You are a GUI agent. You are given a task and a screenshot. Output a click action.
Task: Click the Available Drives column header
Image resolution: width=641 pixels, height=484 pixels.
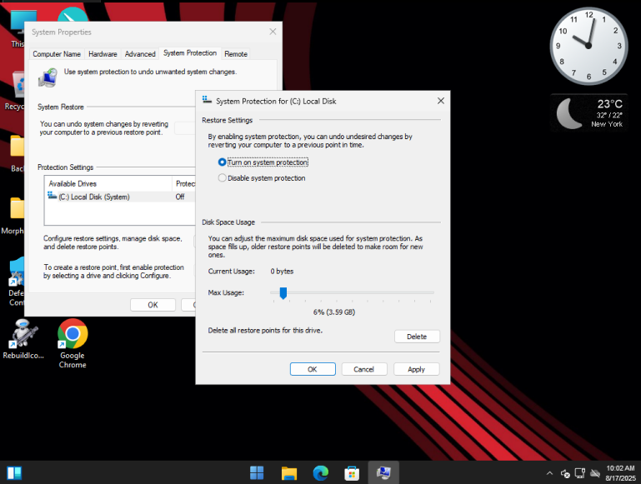(x=108, y=184)
